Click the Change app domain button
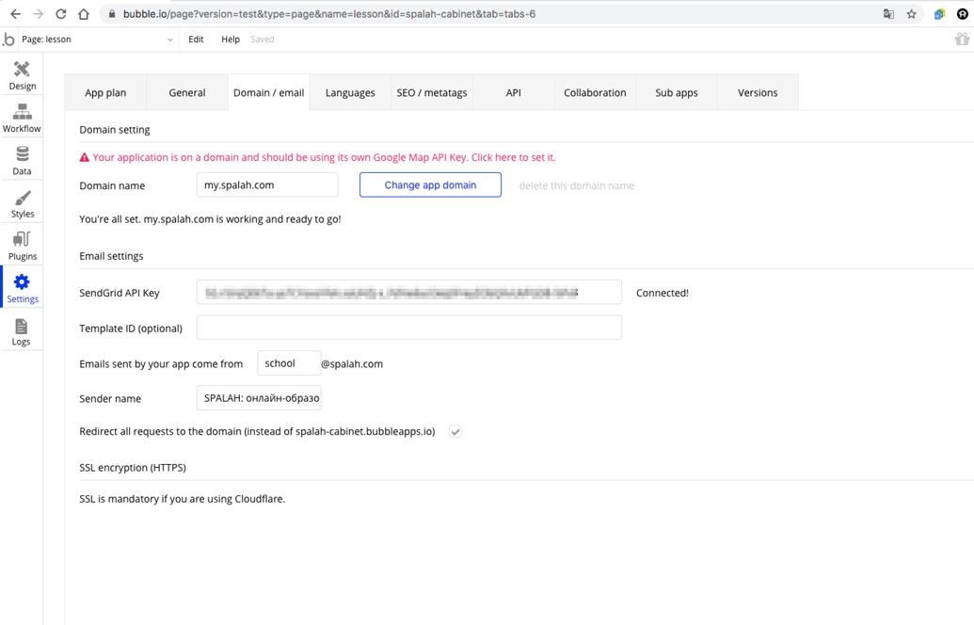Screen dimensions: 974x625 point(430,185)
